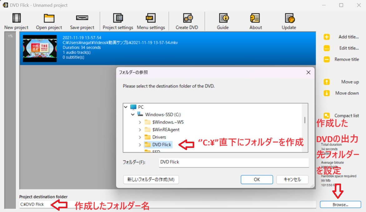Click the Remove title label
The height and width of the screenshot is (212, 366).
pyautogui.click(x=347, y=59)
